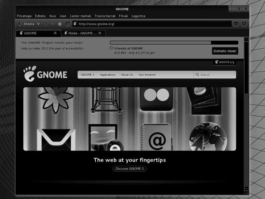Open the Laguntza menu

(138, 16)
